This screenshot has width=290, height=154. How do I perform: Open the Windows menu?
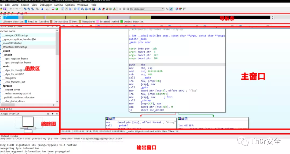(82, 5)
